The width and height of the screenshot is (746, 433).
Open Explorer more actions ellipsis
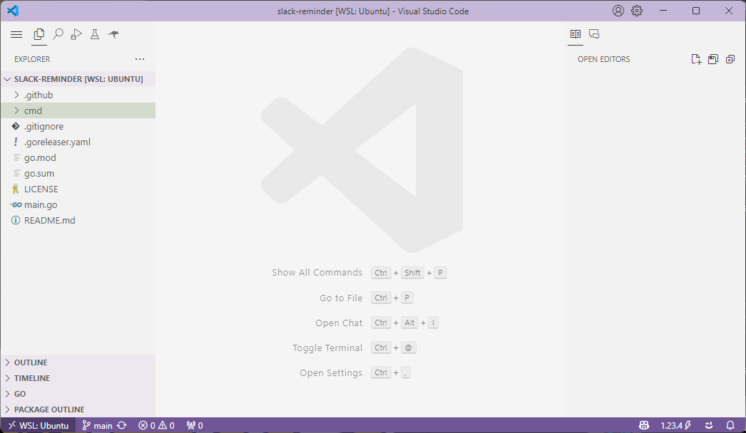pyautogui.click(x=139, y=59)
